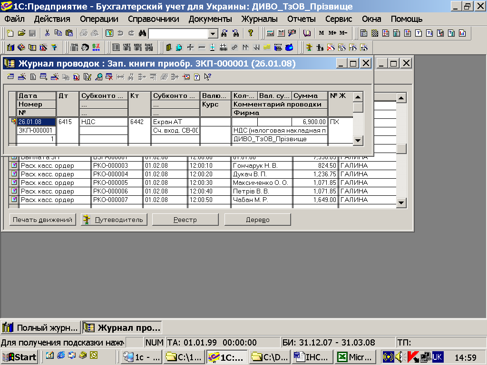Open the Журналы menu

tap(259, 19)
